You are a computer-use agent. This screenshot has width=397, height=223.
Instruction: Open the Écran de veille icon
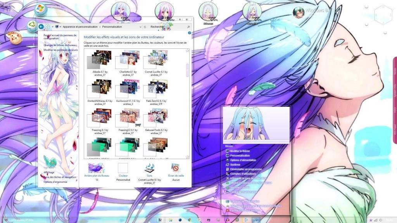[x=176, y=168]
